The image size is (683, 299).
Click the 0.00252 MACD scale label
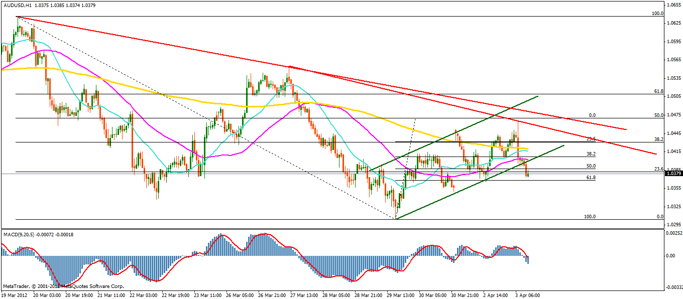[x=673, y=233]
